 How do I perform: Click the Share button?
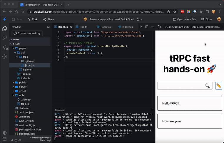pyautogui.click(x=49, y=19)
